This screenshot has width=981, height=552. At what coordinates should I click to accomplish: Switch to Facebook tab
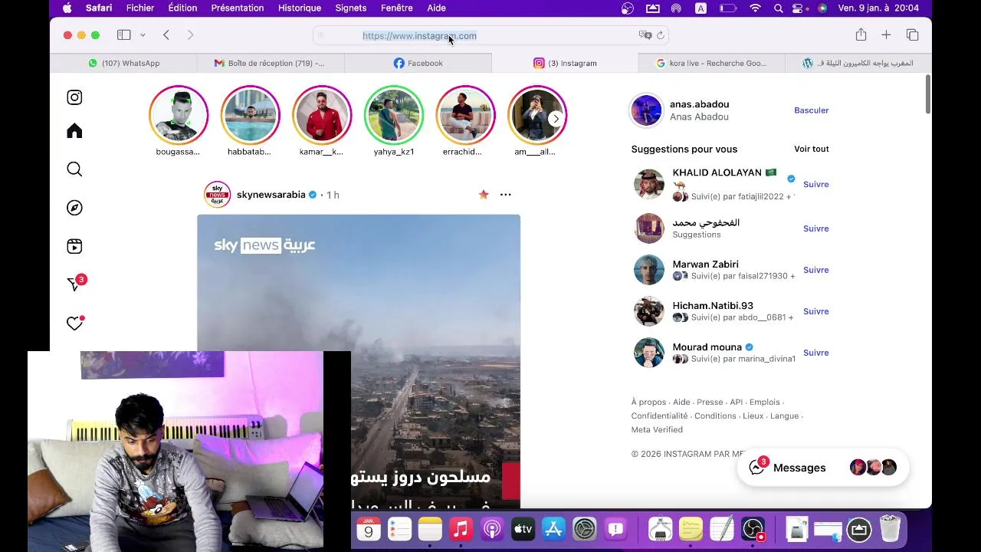coord(418,63)
